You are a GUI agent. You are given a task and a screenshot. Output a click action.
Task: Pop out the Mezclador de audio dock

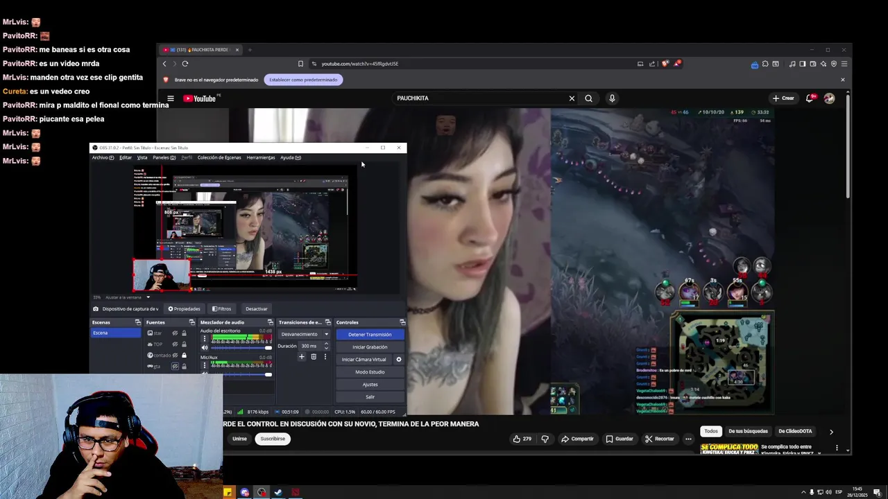270,322
